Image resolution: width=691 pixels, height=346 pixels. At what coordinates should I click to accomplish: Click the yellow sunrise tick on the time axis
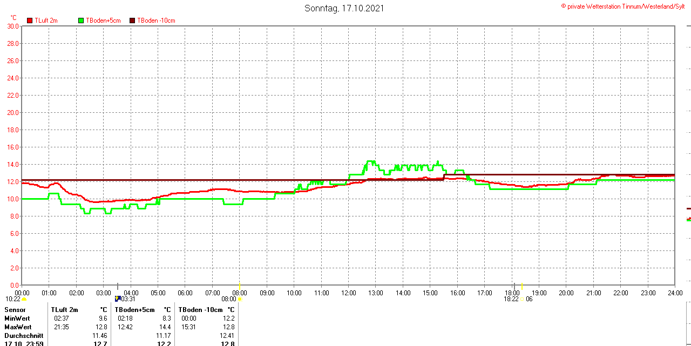(240, 286)
